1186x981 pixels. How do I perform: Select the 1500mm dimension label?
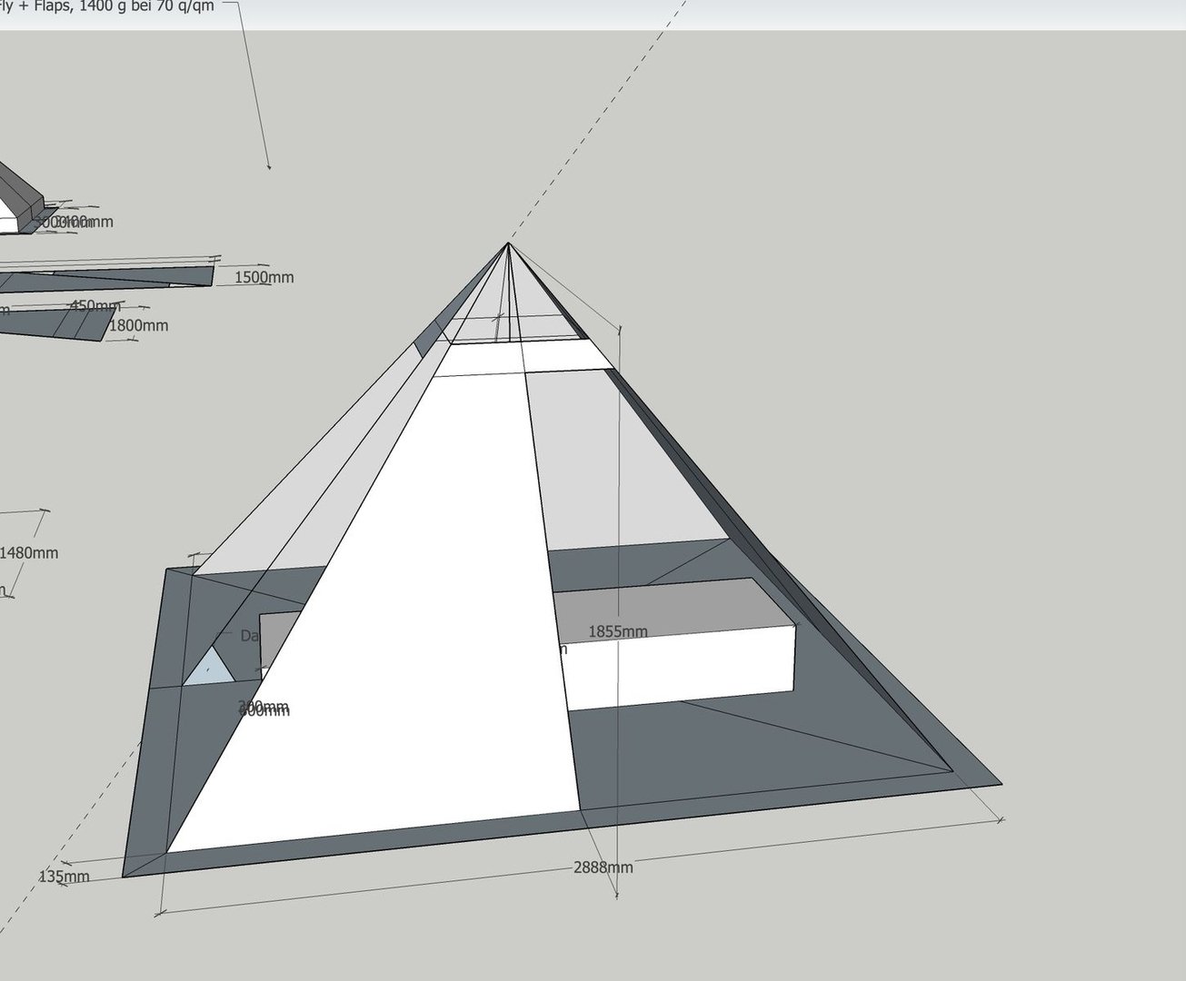[x=264, y=277]
